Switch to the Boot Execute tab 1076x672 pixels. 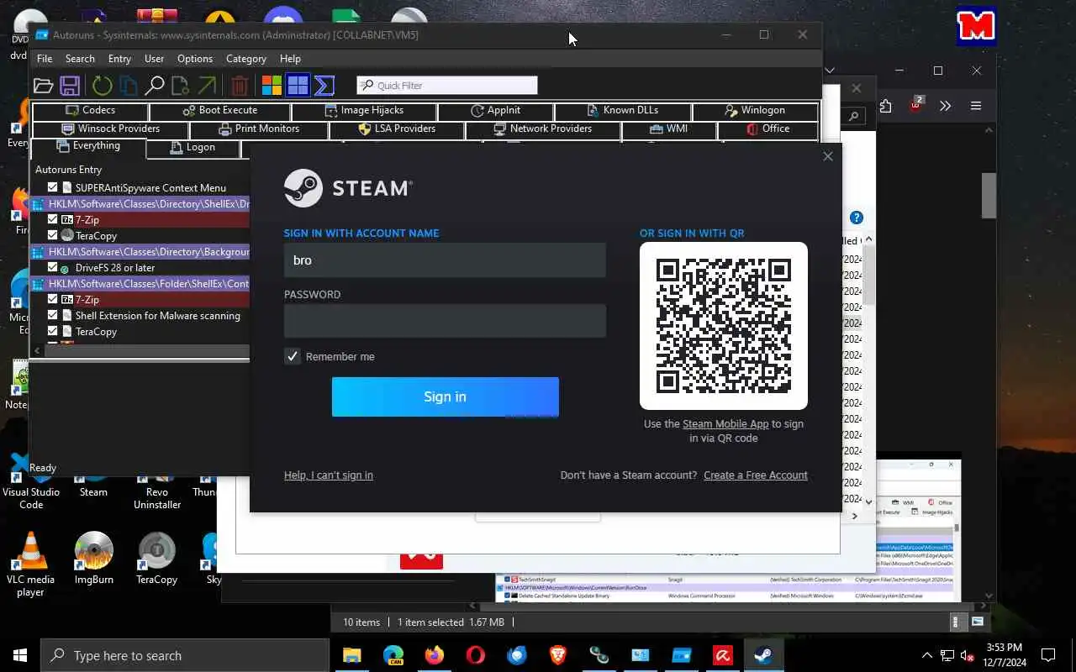[220, 110]
